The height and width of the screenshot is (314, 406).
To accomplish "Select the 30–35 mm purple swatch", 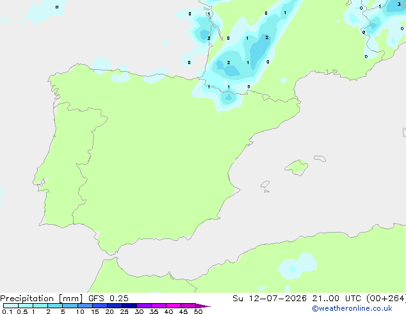I will point(143,306).
